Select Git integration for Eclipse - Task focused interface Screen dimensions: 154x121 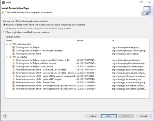tap(39, 51)
